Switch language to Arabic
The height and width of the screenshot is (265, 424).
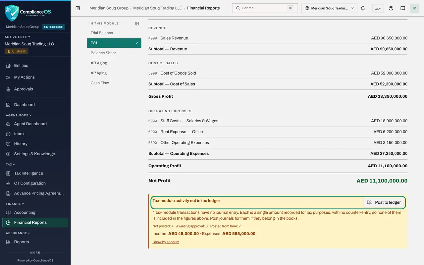click(378, 8)
